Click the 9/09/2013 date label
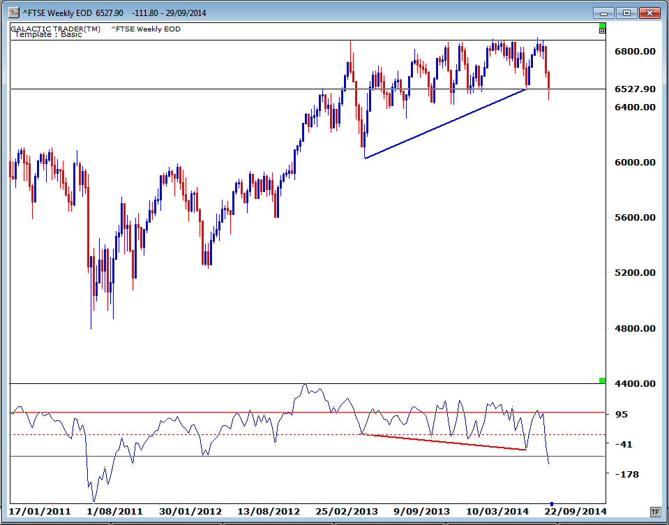 tap(421, 511)
